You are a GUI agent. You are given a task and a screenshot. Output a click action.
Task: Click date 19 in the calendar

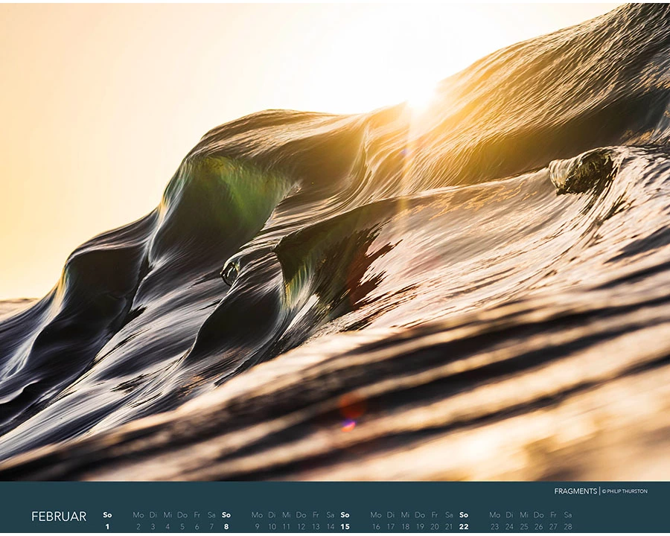[x=420, y=527]
